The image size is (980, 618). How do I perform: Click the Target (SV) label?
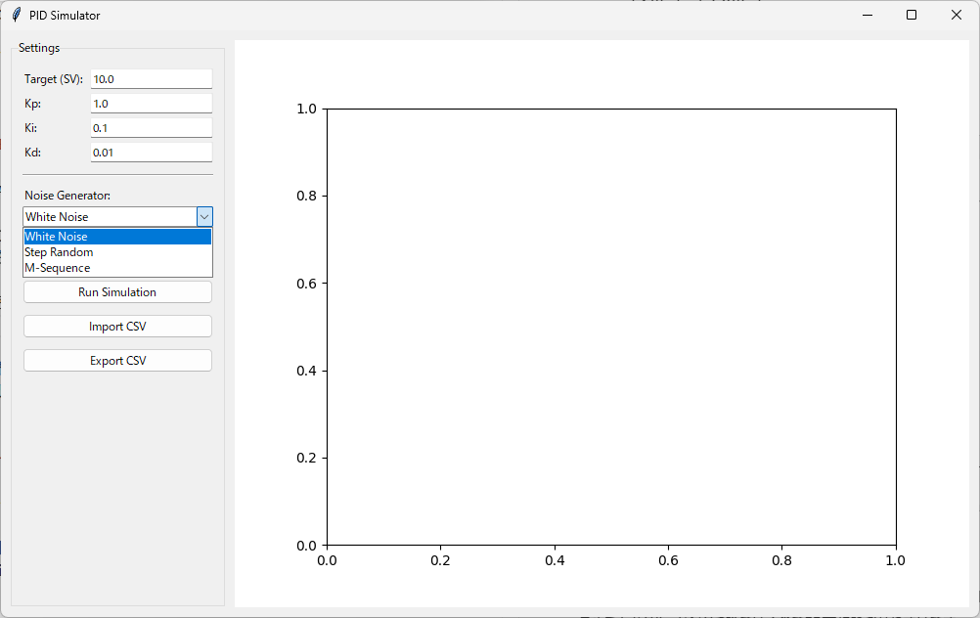click(x=54, y=79)
